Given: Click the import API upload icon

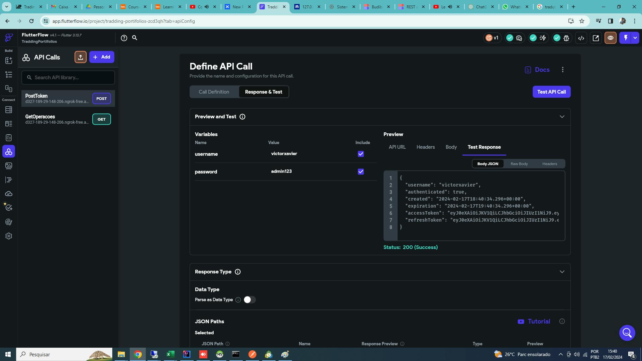Looking at the screenshot, I should [80, 57].
